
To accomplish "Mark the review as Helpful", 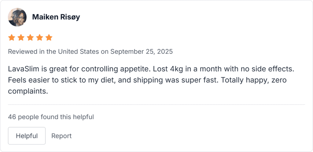I will [27, 136].
